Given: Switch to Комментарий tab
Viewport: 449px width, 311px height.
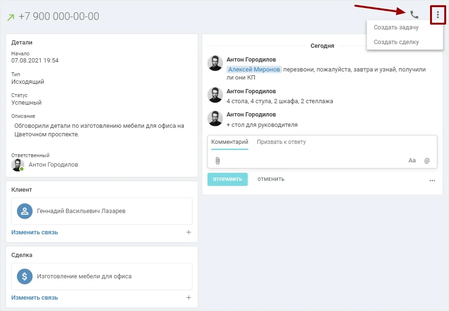Looking at the screenshot, I should [x=230, y=142].
